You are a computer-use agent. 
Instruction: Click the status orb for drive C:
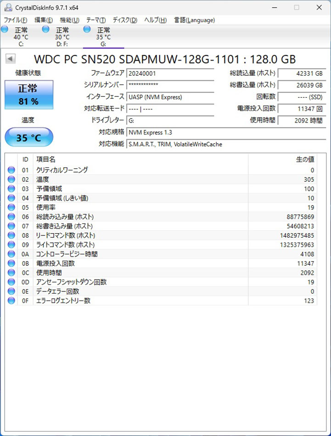click(x=5, y=29)
